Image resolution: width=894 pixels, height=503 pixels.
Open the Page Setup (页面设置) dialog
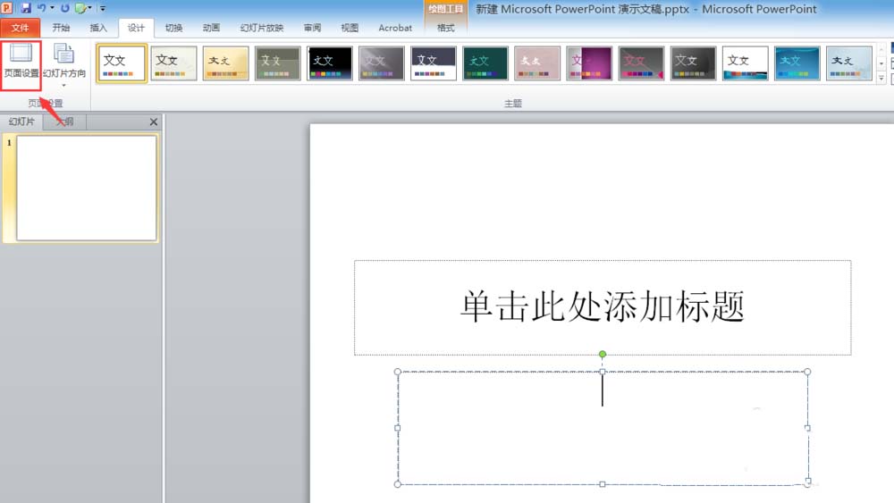click(21, 63)
